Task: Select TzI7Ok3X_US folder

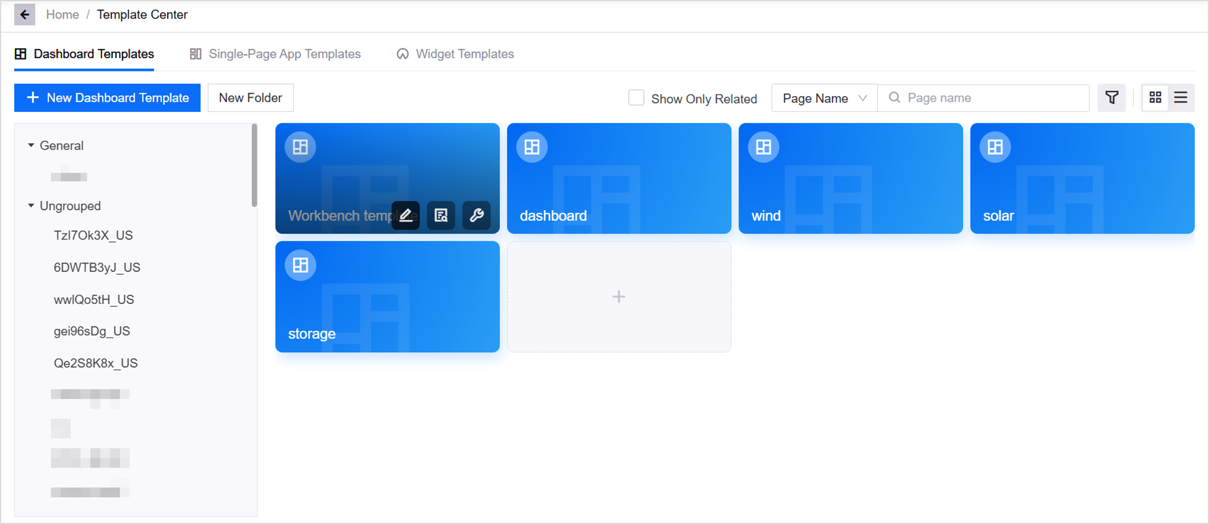Action: [94, 235]
